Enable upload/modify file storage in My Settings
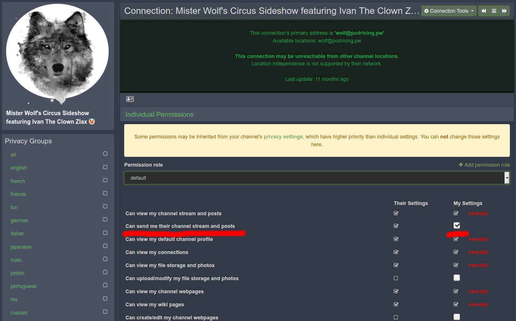 coord(457,278)
